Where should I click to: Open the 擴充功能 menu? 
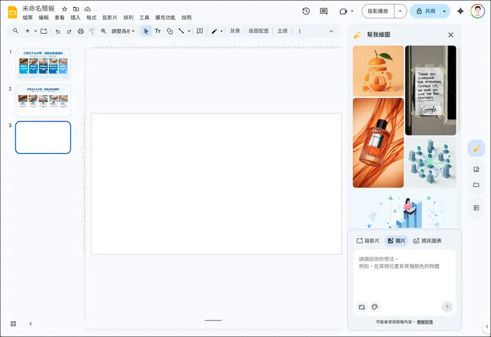(x=165, y=17)
